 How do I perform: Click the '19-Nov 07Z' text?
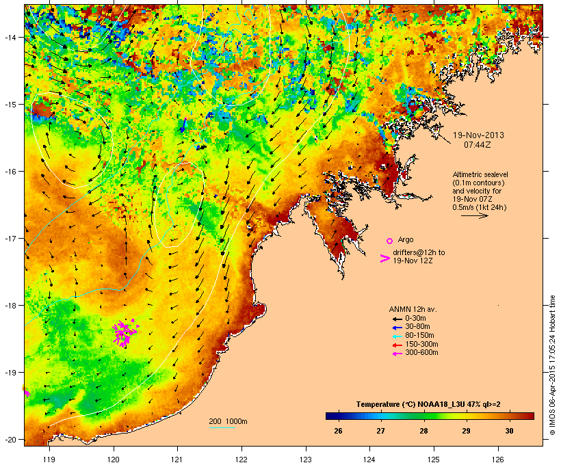click(472, 199)
